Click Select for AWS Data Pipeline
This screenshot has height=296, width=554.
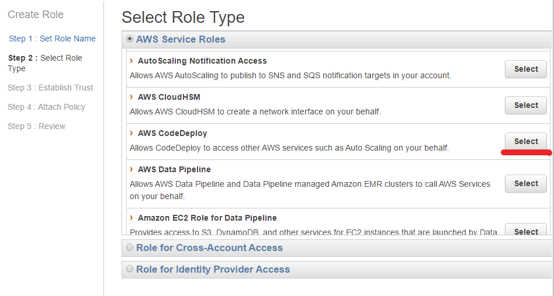pos(526,183)
